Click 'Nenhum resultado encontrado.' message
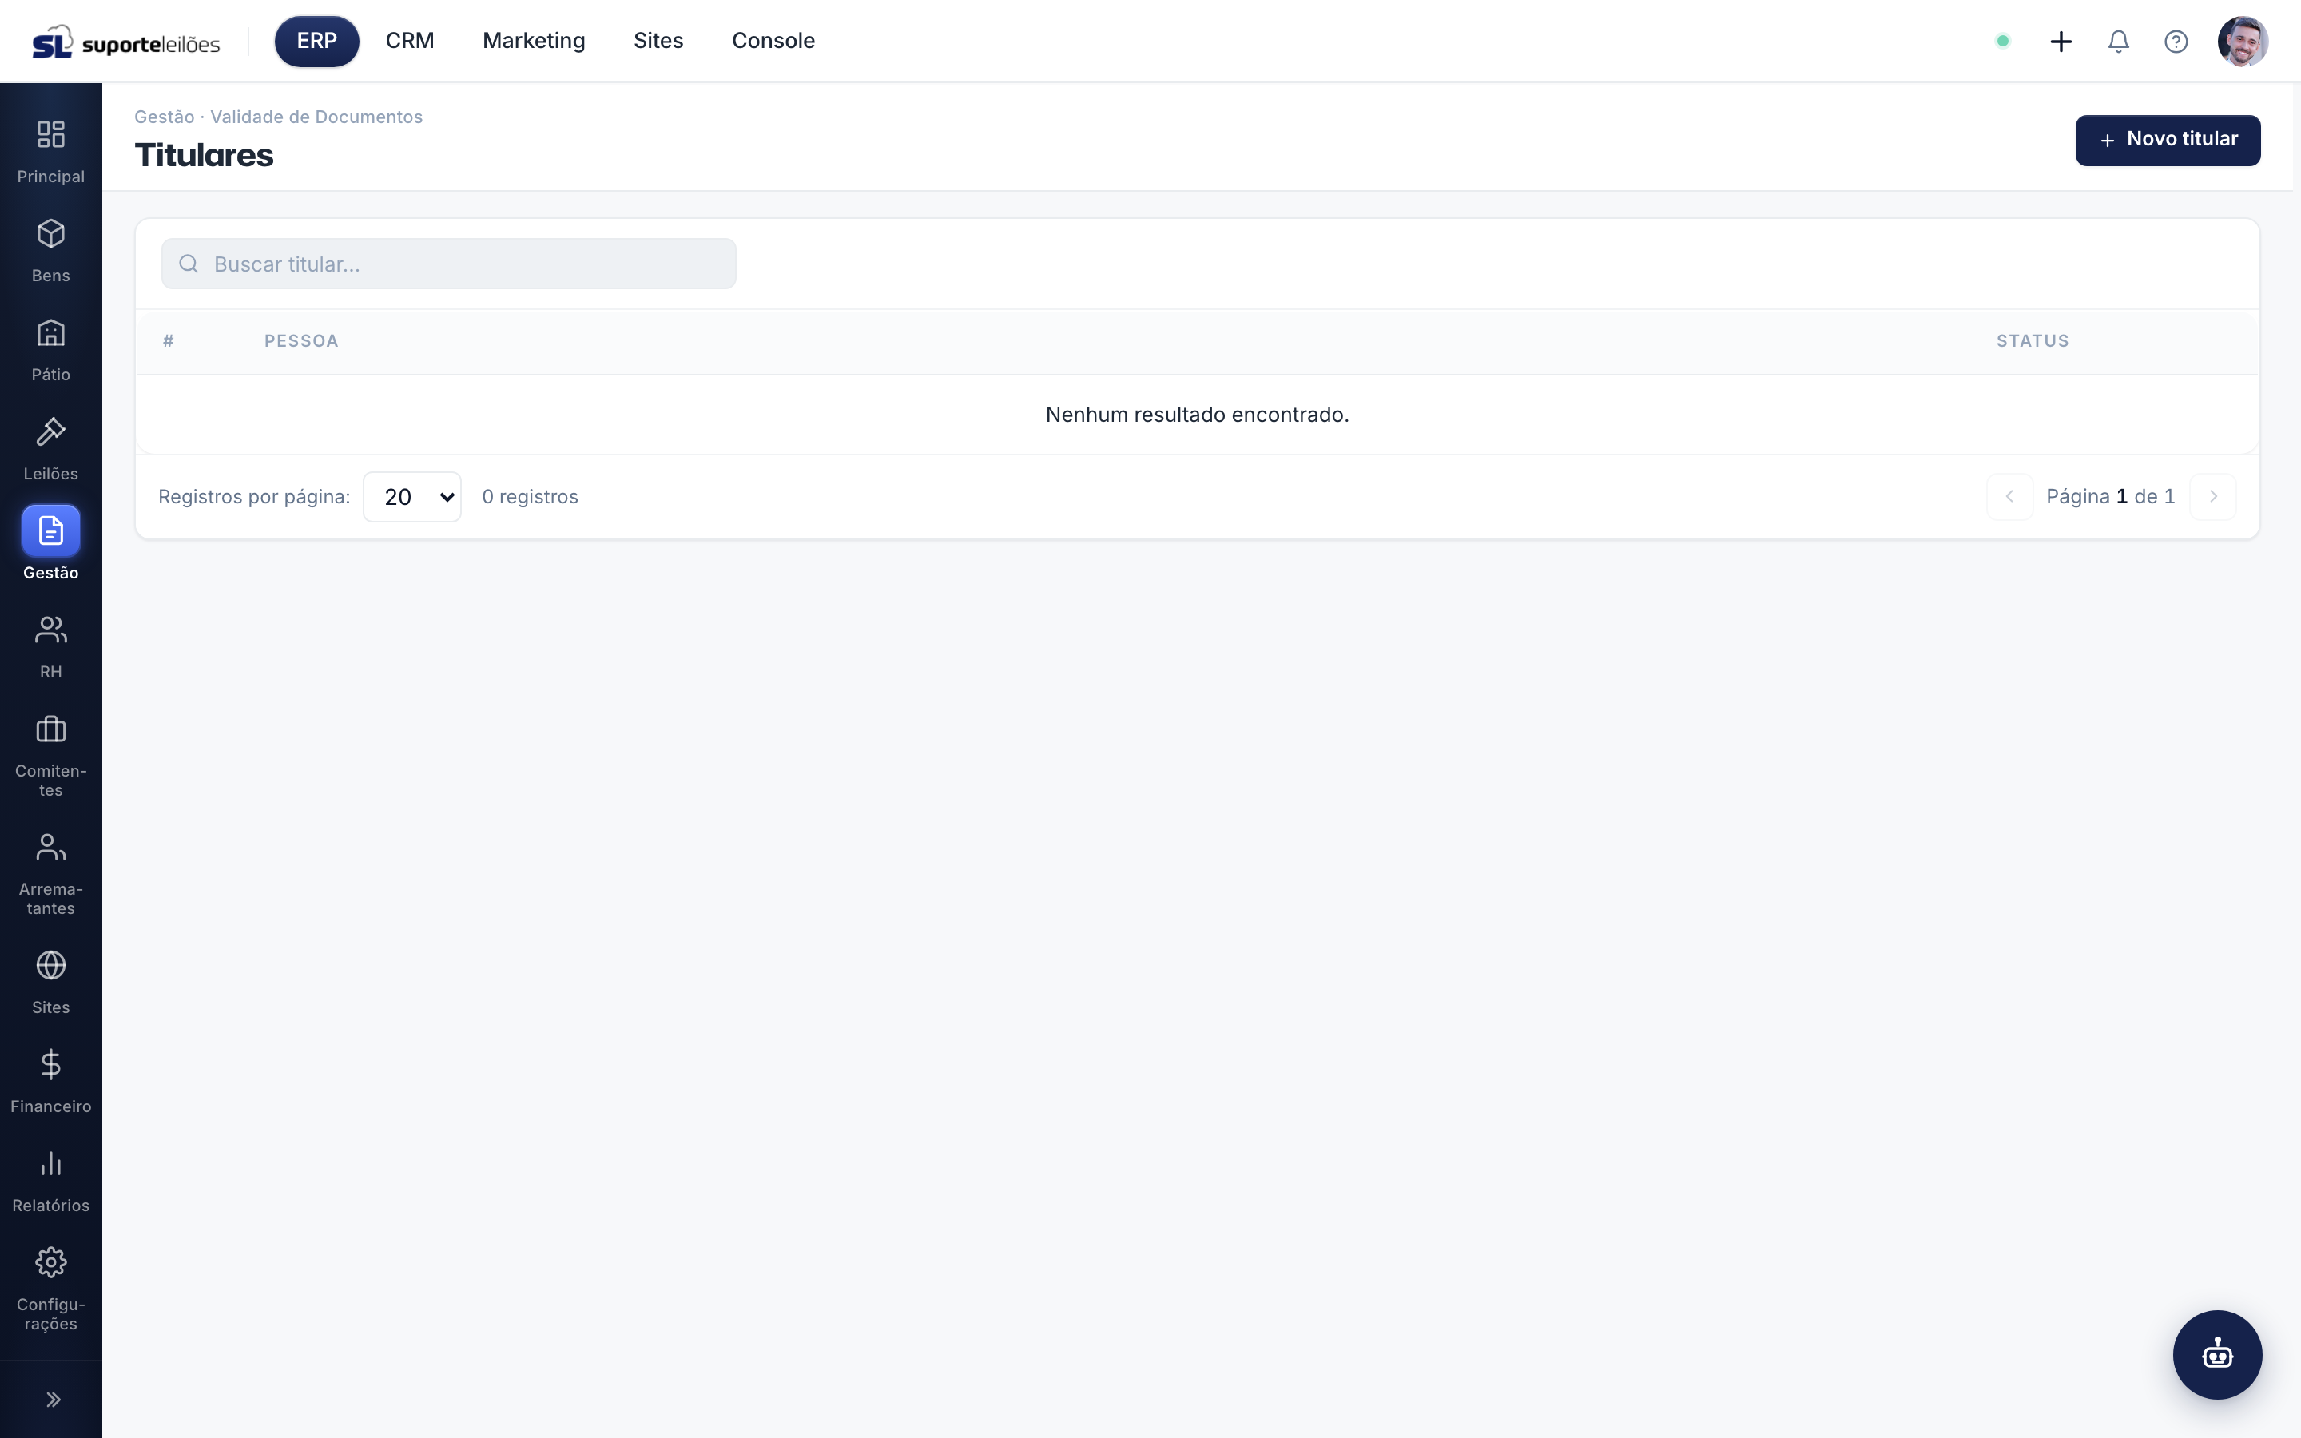This screenshot has width=2301, height=1438. point(1197,415)
